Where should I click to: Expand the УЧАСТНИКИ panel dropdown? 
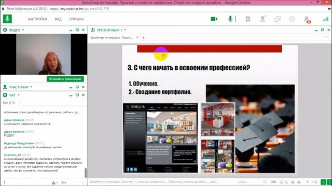[31, 87]
